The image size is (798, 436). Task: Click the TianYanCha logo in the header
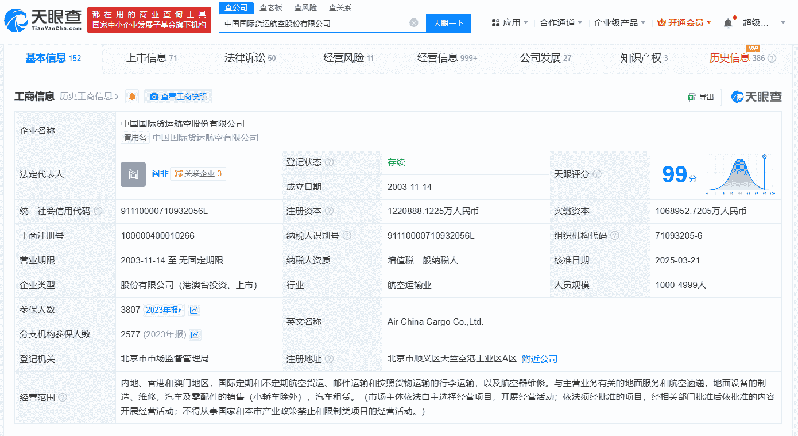42,20
